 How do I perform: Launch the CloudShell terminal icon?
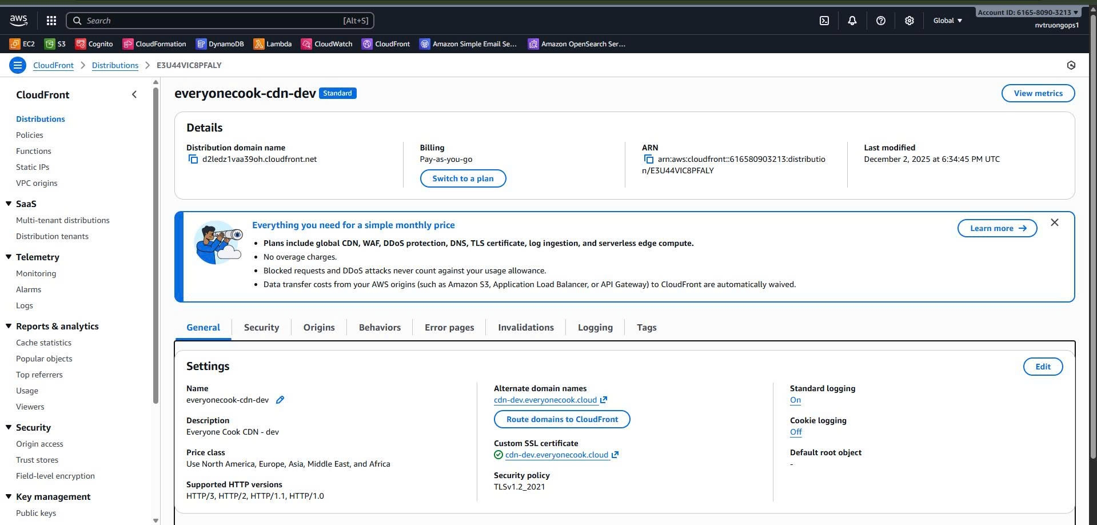pyautogui.click(x=824, y=21)
